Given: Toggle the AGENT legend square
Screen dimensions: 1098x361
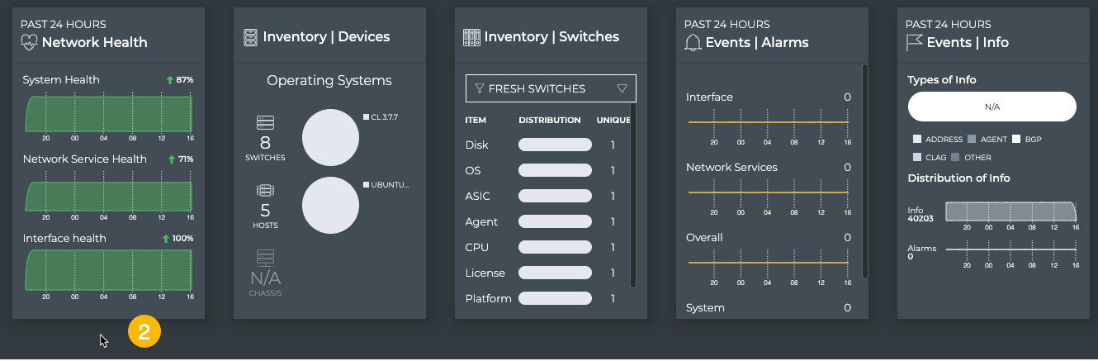Looking at the screenshot, I should point(972,140).
